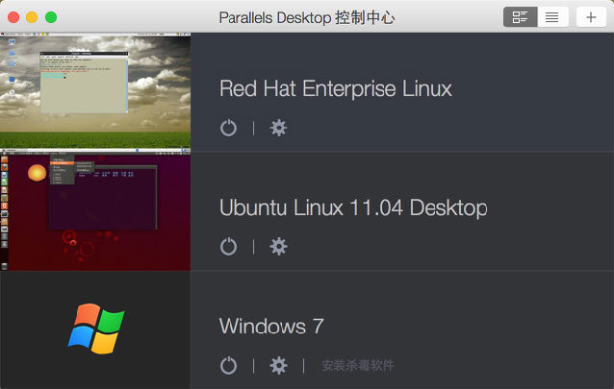Open settings gear for Red Hat Enterprise Linux
Image resolution: width=614 pixels, height=389 pixels.
(278, 128)
